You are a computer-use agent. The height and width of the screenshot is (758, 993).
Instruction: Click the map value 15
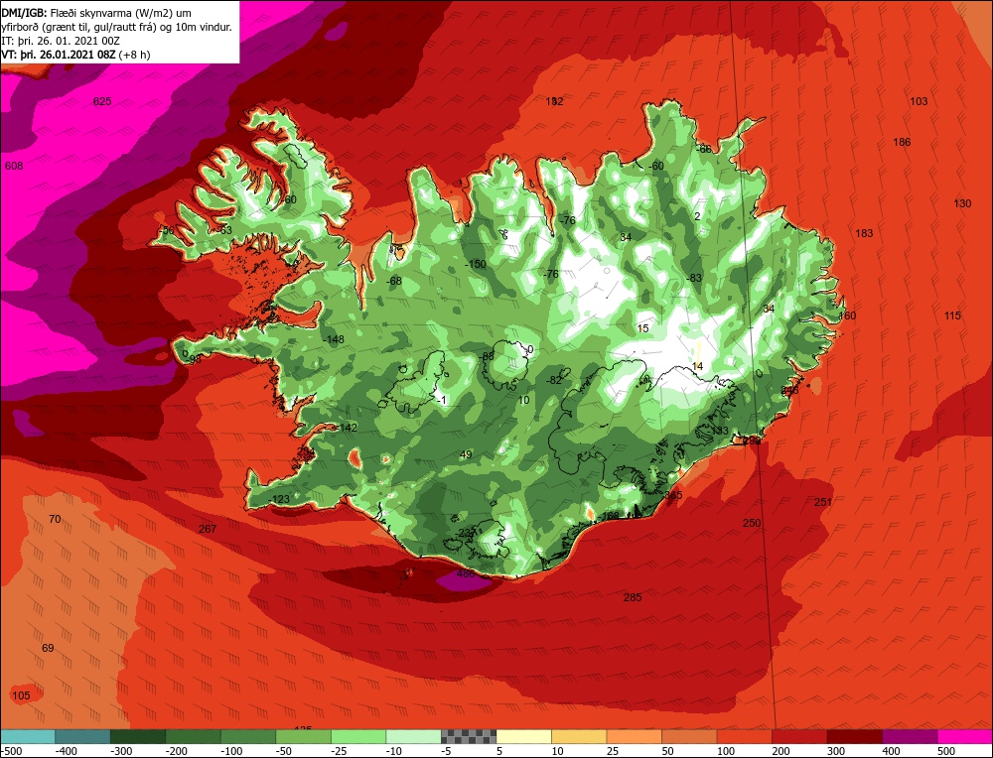pyautogui.click(x=642, y=328)
